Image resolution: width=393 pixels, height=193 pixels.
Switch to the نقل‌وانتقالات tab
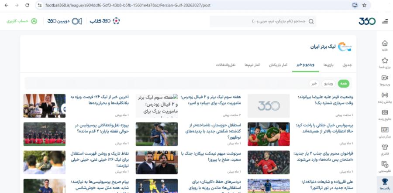coord(226,65)
